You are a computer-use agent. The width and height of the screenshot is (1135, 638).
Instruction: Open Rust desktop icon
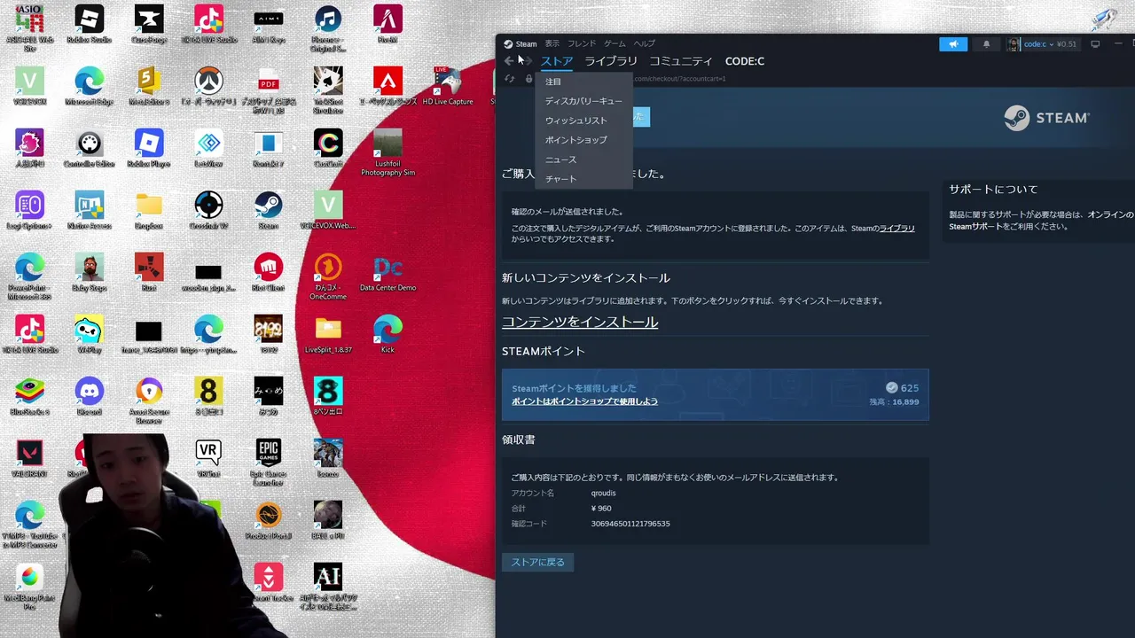coord(149,274)
